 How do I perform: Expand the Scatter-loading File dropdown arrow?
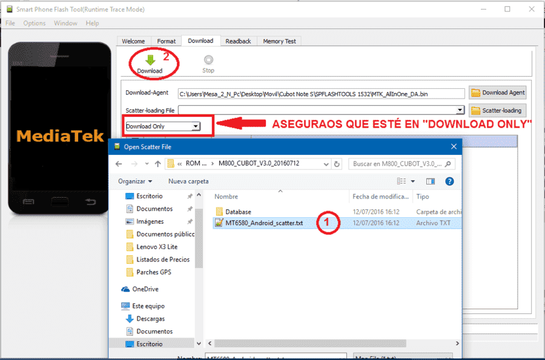click(460, 110)
